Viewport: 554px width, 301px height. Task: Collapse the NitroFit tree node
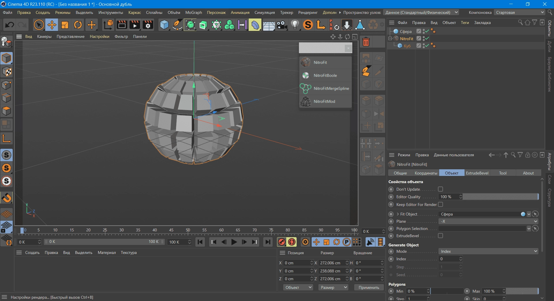(x=390, y=38)
